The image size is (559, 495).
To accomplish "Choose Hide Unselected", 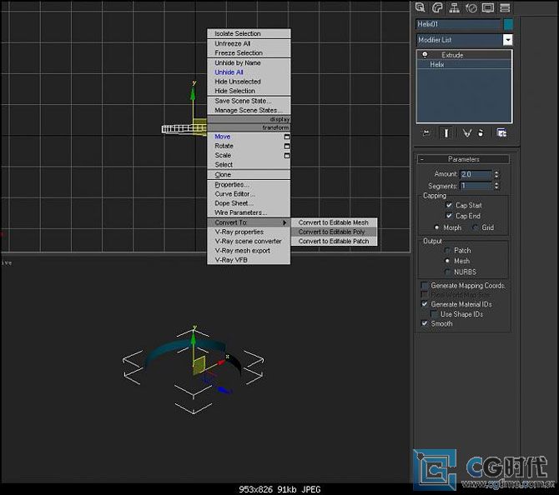I will pyautogui.click(x=249, y=82).
